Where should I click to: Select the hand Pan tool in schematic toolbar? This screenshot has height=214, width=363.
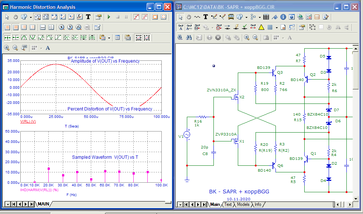[189, 17]
